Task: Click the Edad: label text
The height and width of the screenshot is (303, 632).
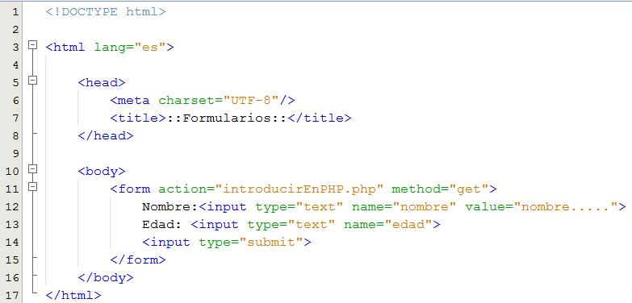Action: click(162, 224)
